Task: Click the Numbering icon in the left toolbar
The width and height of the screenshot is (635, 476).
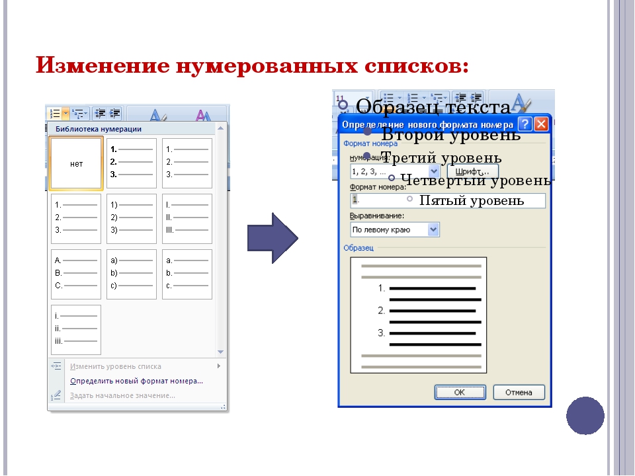Action: [55, 114]
